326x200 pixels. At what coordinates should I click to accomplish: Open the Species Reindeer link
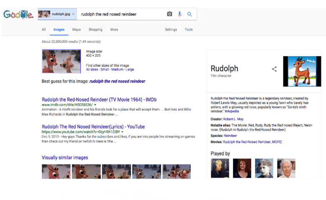[x=230, y=135]
